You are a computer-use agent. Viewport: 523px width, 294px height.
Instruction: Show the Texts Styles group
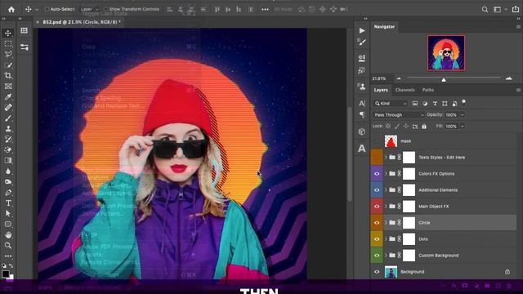[377, 158]
